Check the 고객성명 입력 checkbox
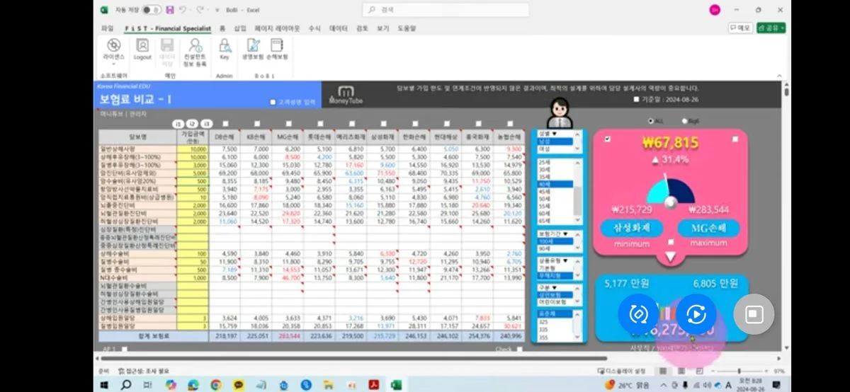The height and width of the screenshot is (392, 850). 273,102
